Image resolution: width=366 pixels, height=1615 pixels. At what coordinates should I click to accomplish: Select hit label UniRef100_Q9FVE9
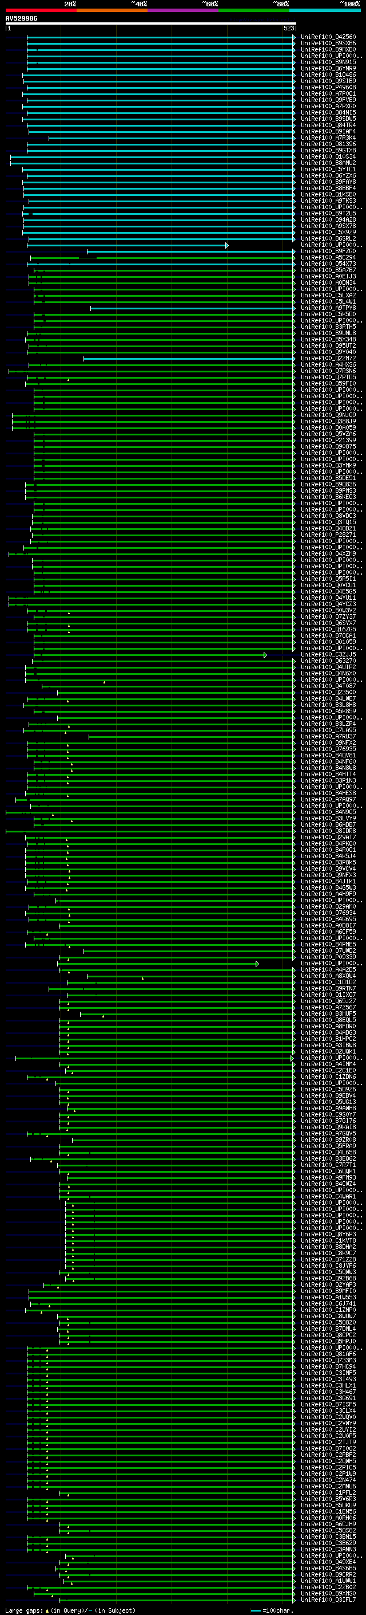coord(328,100)
